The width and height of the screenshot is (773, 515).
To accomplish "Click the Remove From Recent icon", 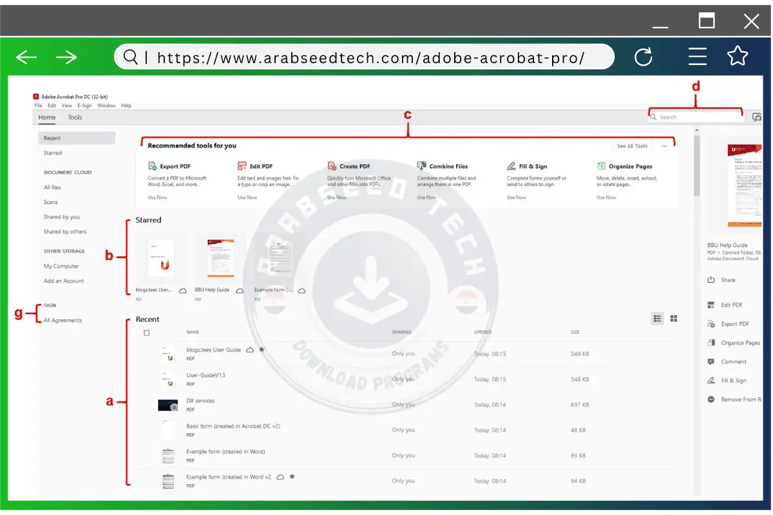I will pos(711,399).
